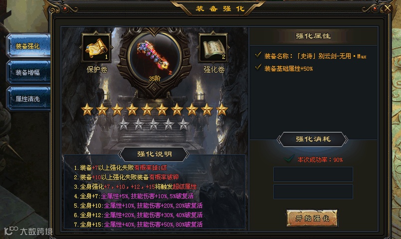Click the first gold star in the top row
401x239 pixels.
click(x=87, y=110)
